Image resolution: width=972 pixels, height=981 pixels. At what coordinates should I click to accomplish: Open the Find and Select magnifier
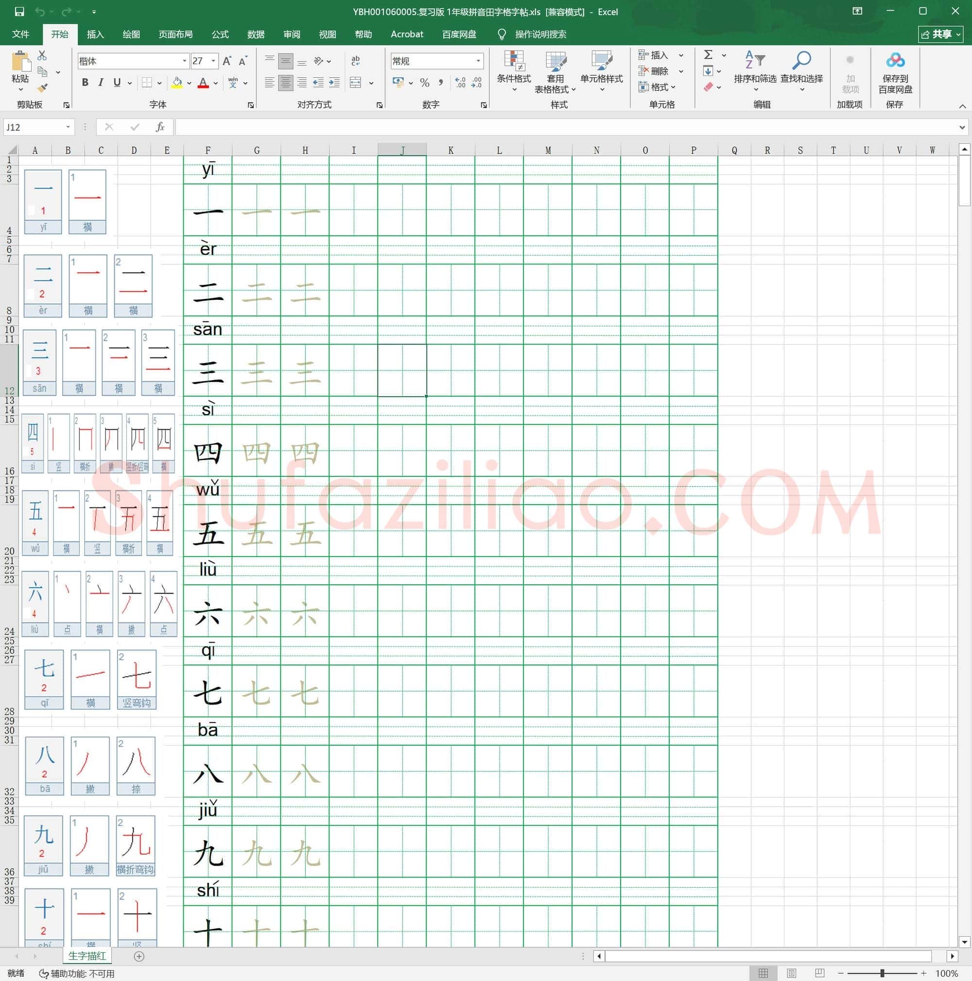click(x=801, y=60)
